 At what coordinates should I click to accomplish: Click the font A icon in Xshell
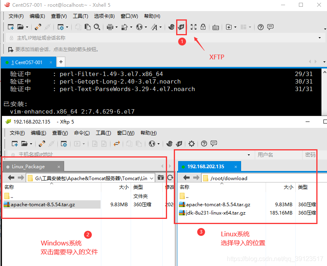tap(154, 27)
